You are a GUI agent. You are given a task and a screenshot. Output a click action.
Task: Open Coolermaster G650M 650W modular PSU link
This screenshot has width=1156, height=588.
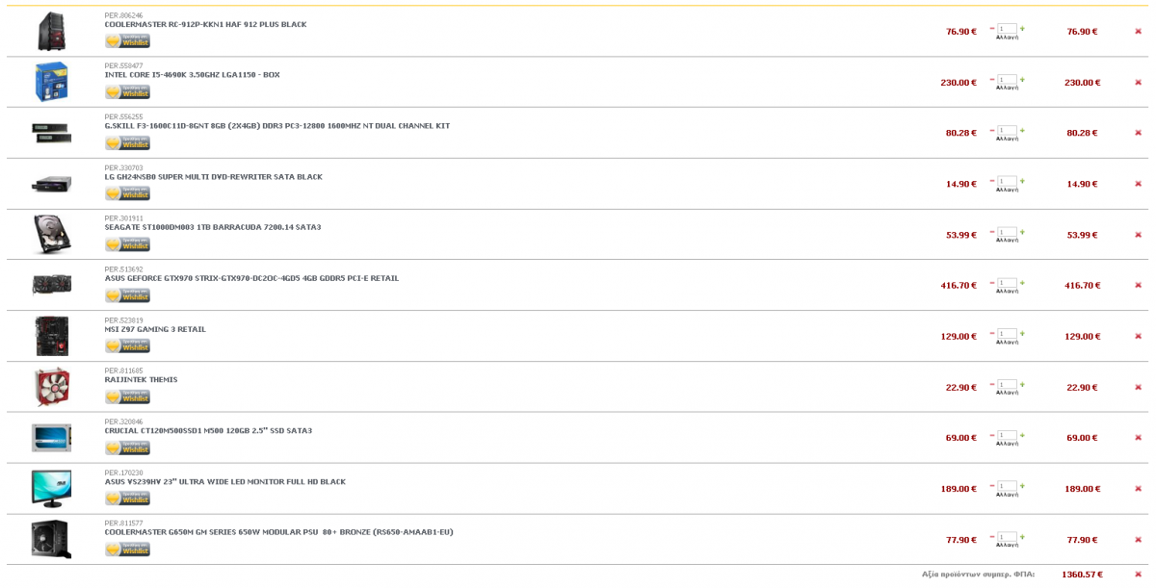(279, 532)
